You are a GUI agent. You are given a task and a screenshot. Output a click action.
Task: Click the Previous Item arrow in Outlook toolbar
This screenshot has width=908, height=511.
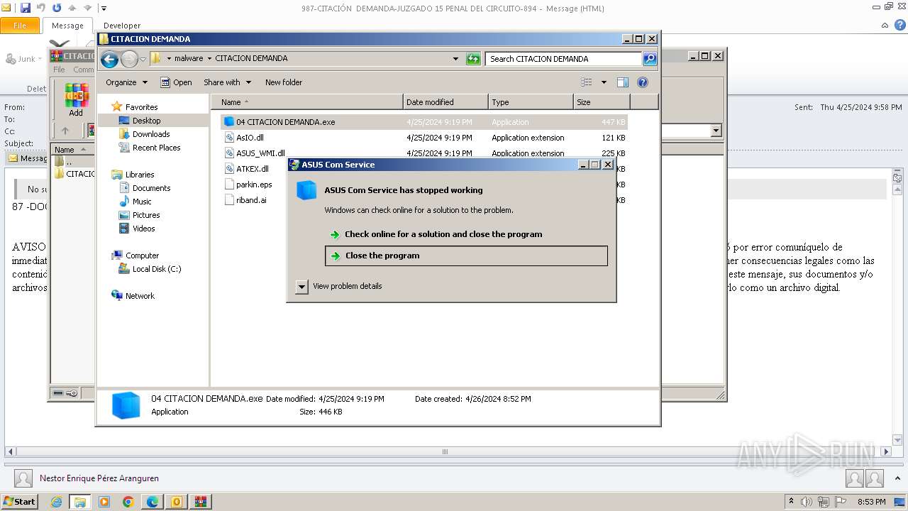click(72, 9)
